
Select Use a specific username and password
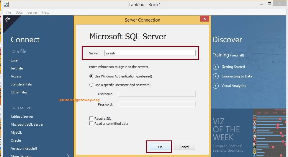[x=91, y=85]
